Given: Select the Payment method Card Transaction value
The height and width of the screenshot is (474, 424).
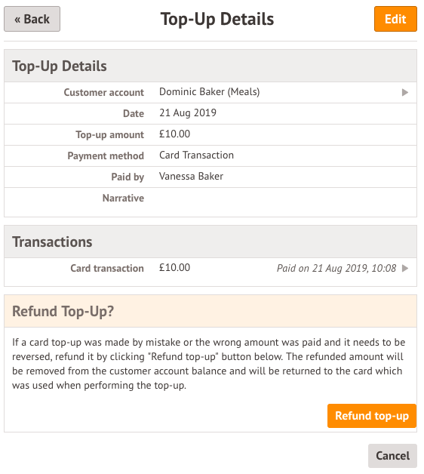Looking at the screenshot, I should coord(196,155).
